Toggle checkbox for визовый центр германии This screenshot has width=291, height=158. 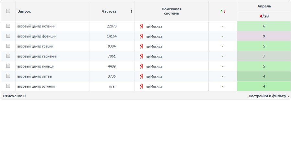8,56
